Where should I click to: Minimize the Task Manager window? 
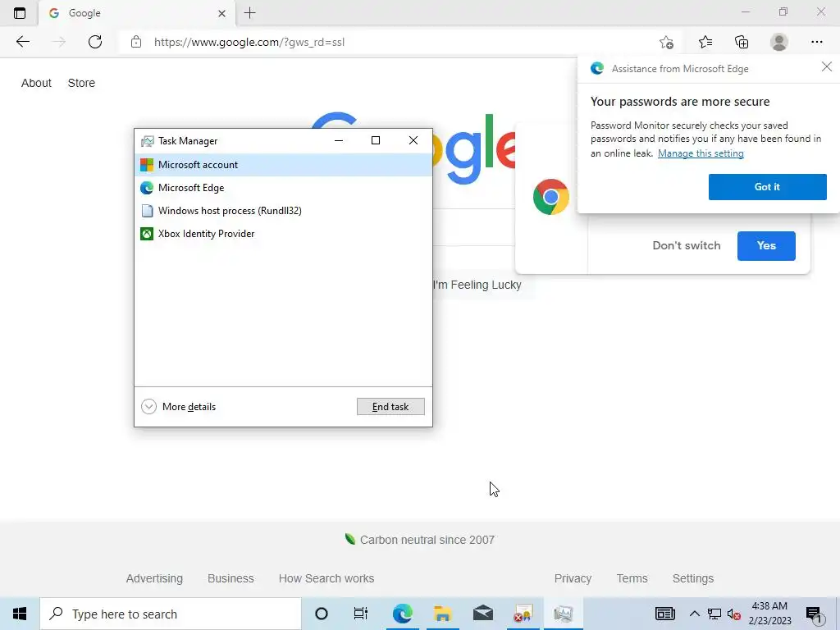(x=339, y=140)
